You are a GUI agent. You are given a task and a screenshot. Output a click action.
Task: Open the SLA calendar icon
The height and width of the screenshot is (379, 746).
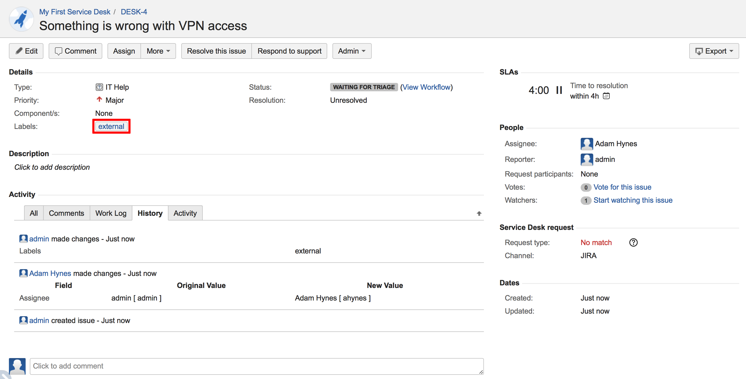606,96
